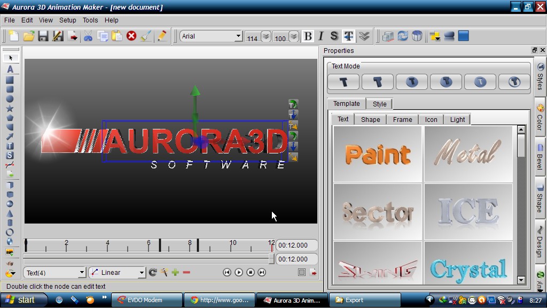
Task: Save the project with the floppy disk icon
Action: coord(43,36)
